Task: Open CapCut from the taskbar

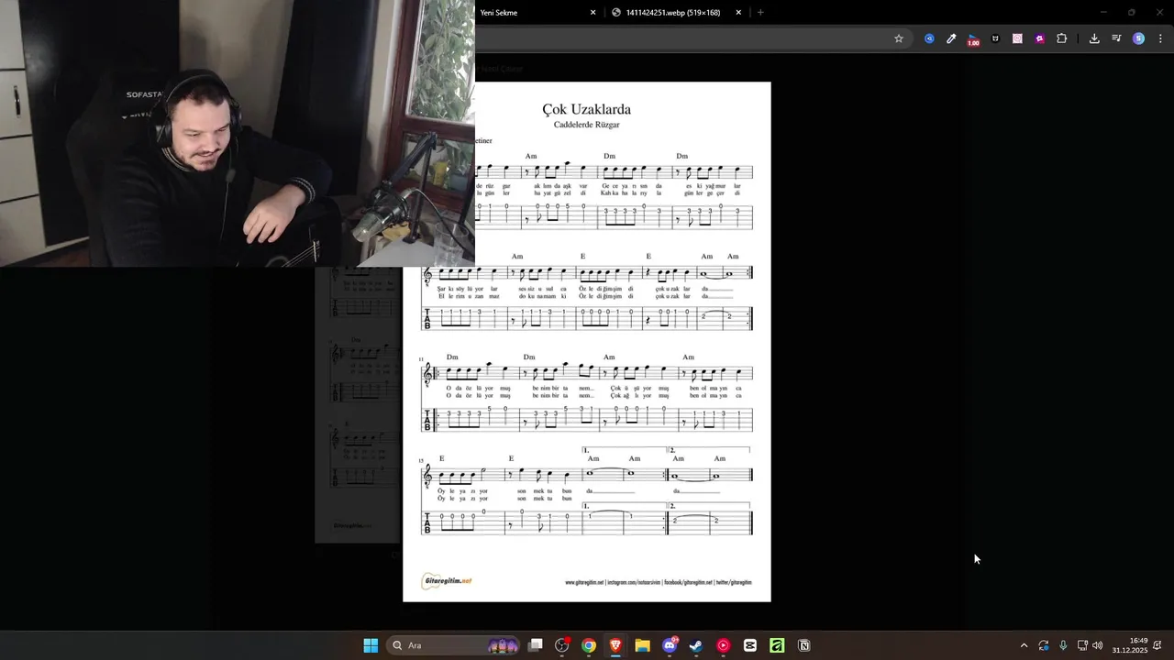Action: tap(750, 645)
